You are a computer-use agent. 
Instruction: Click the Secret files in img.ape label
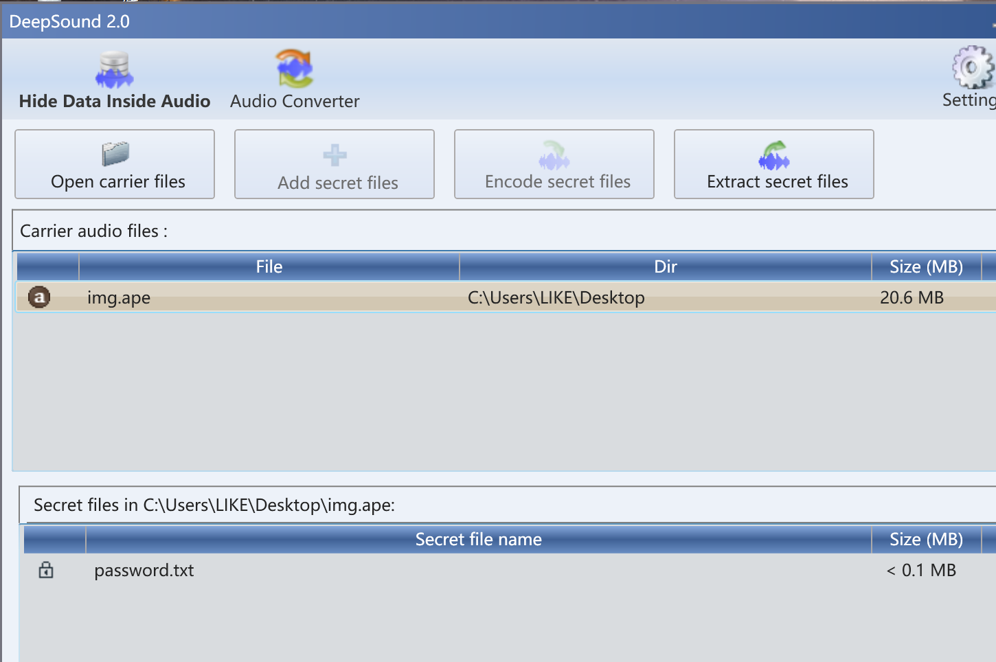[214, 505]
